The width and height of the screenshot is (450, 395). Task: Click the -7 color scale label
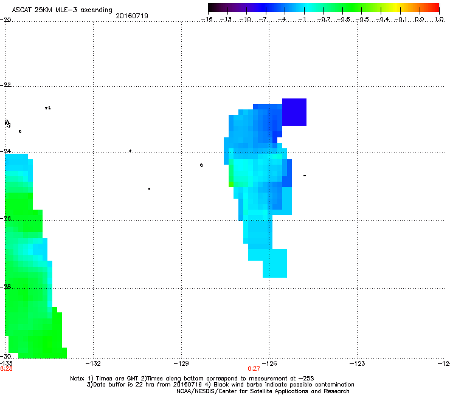(263, 19)
